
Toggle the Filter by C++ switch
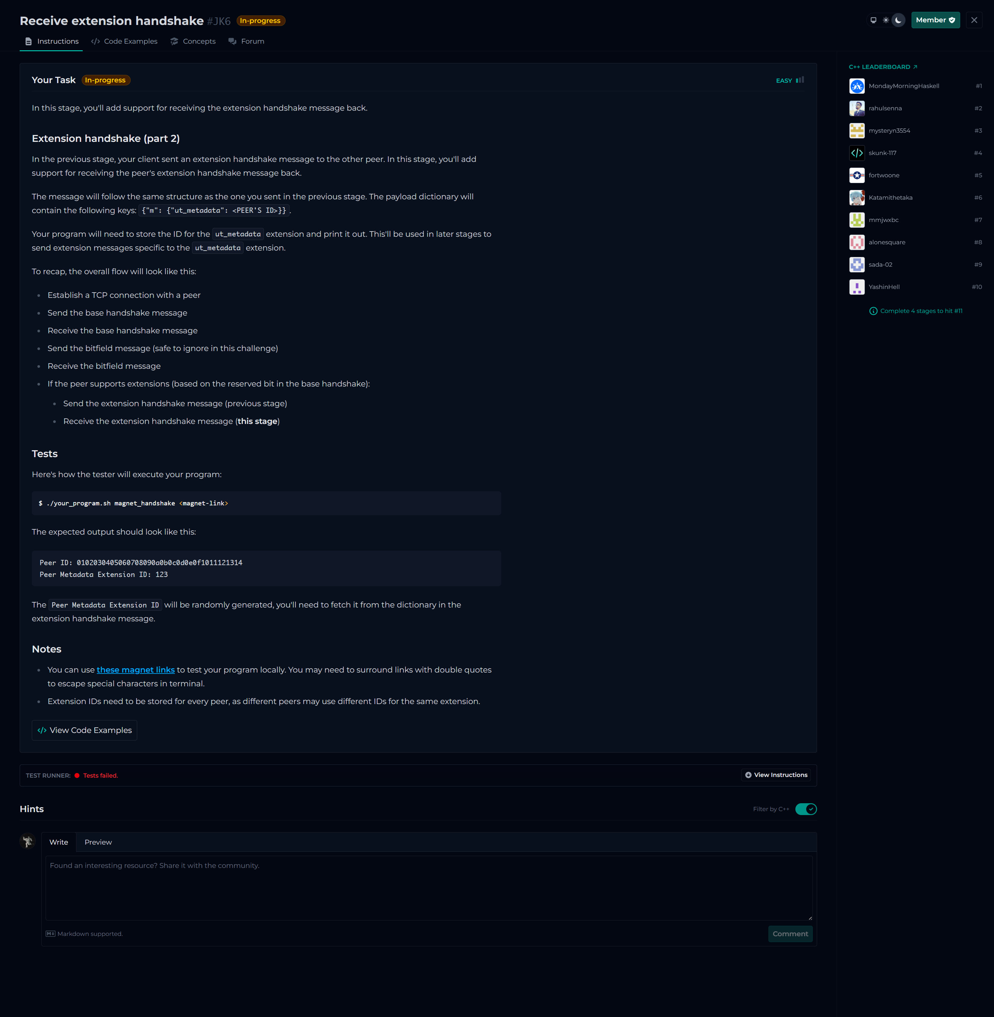pyautogui.click(x=806, y=809)
